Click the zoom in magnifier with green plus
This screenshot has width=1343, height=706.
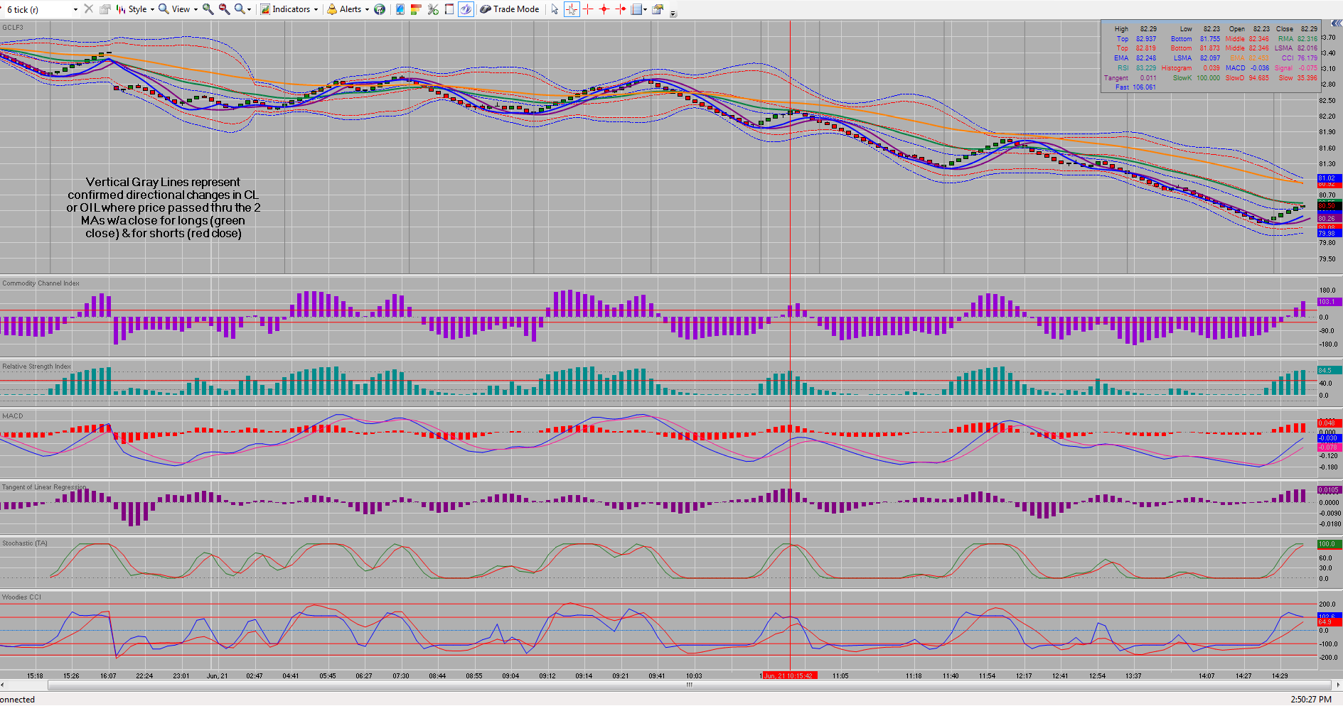(208, 9)
